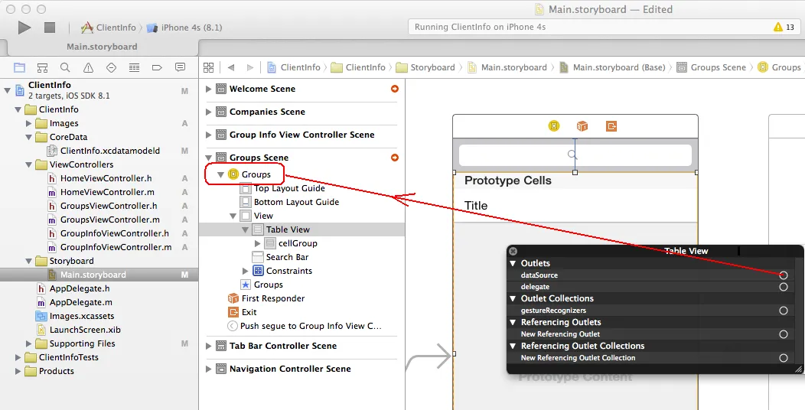
Task: Expand Group Info View Controller Scene
Action: click(x=208, y=135)
